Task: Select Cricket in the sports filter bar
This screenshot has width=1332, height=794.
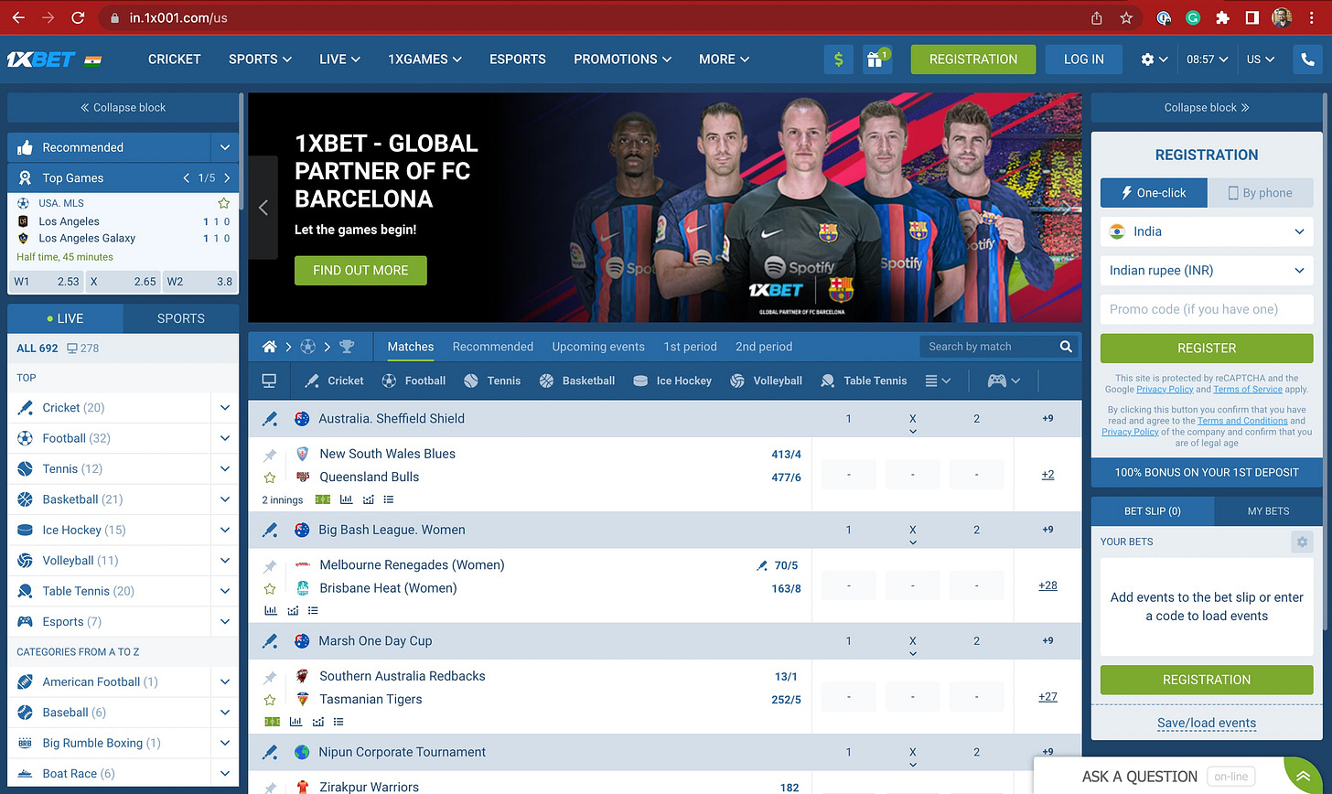Action: coord(334,381)
